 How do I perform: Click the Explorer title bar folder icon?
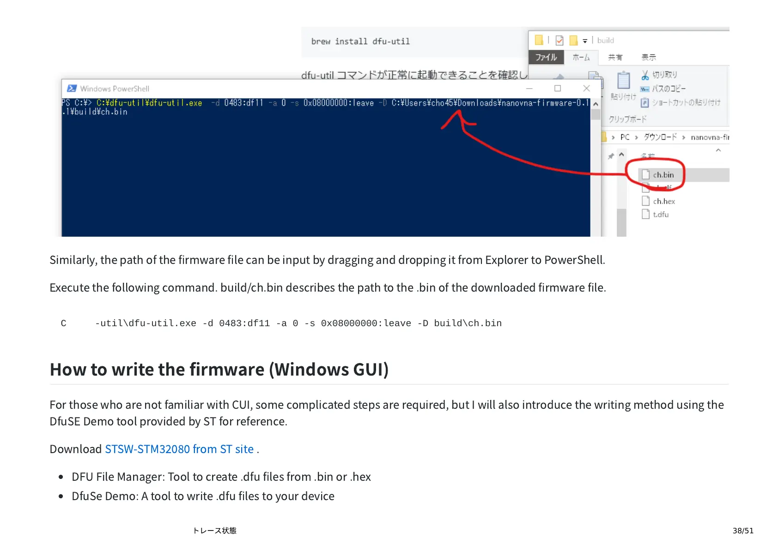point(539,40)
